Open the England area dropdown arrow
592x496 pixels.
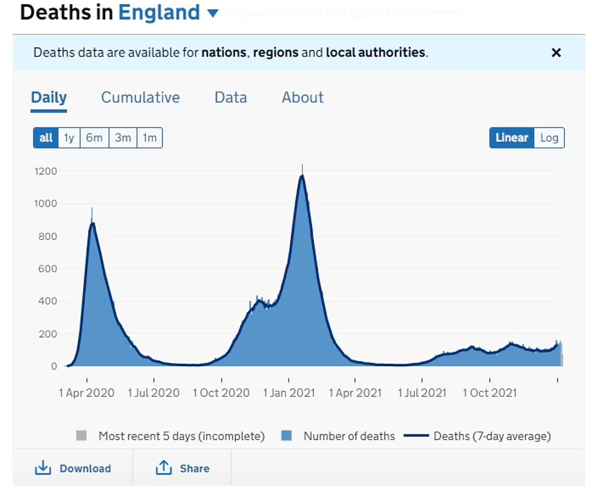point(213,14)
